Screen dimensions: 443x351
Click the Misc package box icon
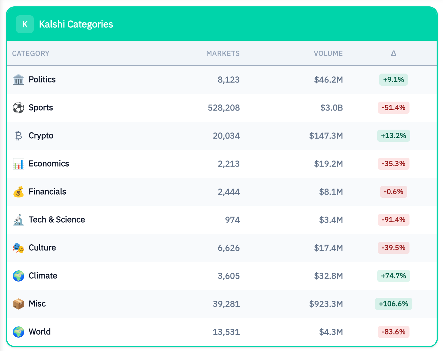[19, 304]
